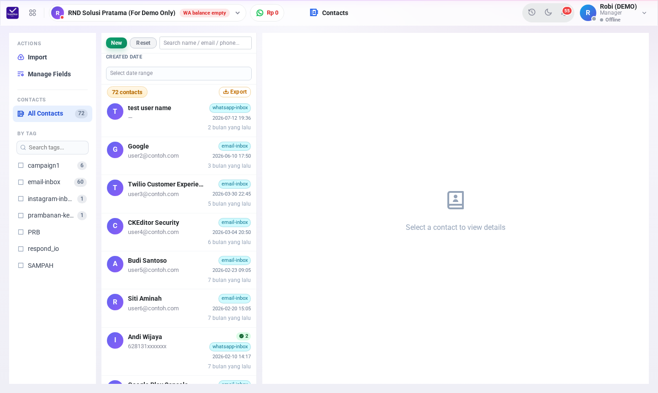Click the All Contacts address book icon
The height and width of the screenshot is (393, 658).
(x=21, y=113)
